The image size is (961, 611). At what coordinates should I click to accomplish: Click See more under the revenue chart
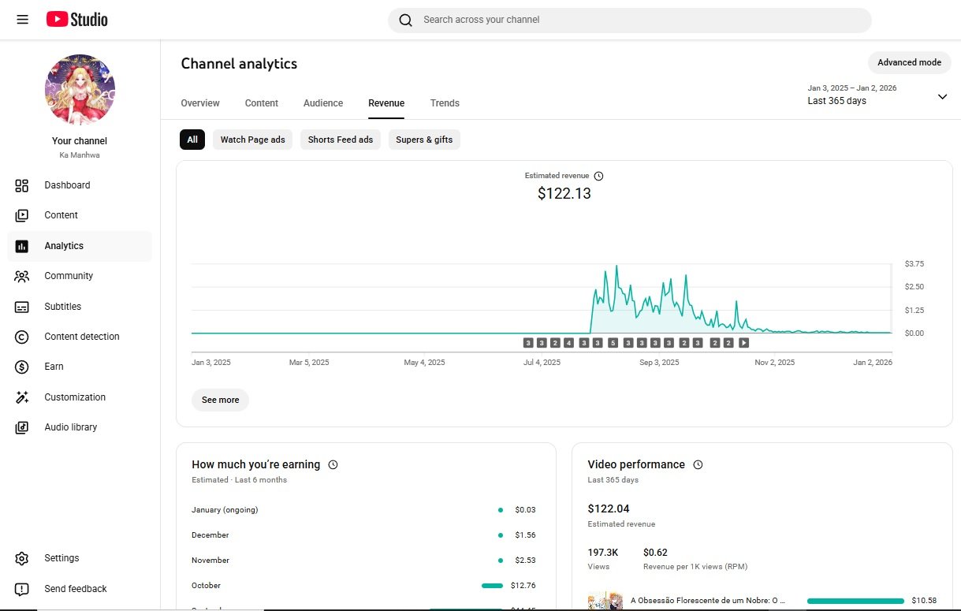(x=220, y=400)
